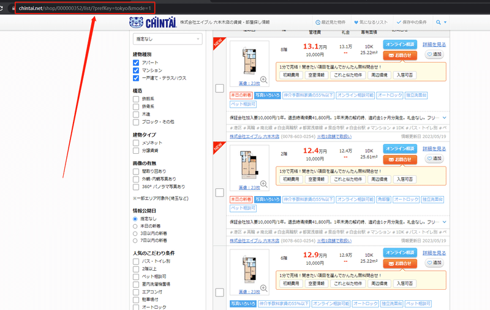Expand the notes chevron under second listing

(445, 222)
